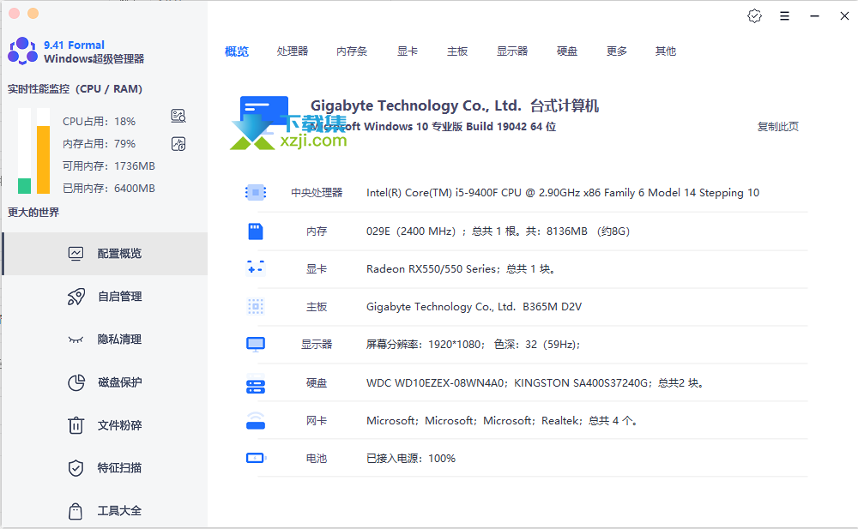Switch to the 显示器 tab
Screen dimensions: 858x529
(x=512, y=51)
